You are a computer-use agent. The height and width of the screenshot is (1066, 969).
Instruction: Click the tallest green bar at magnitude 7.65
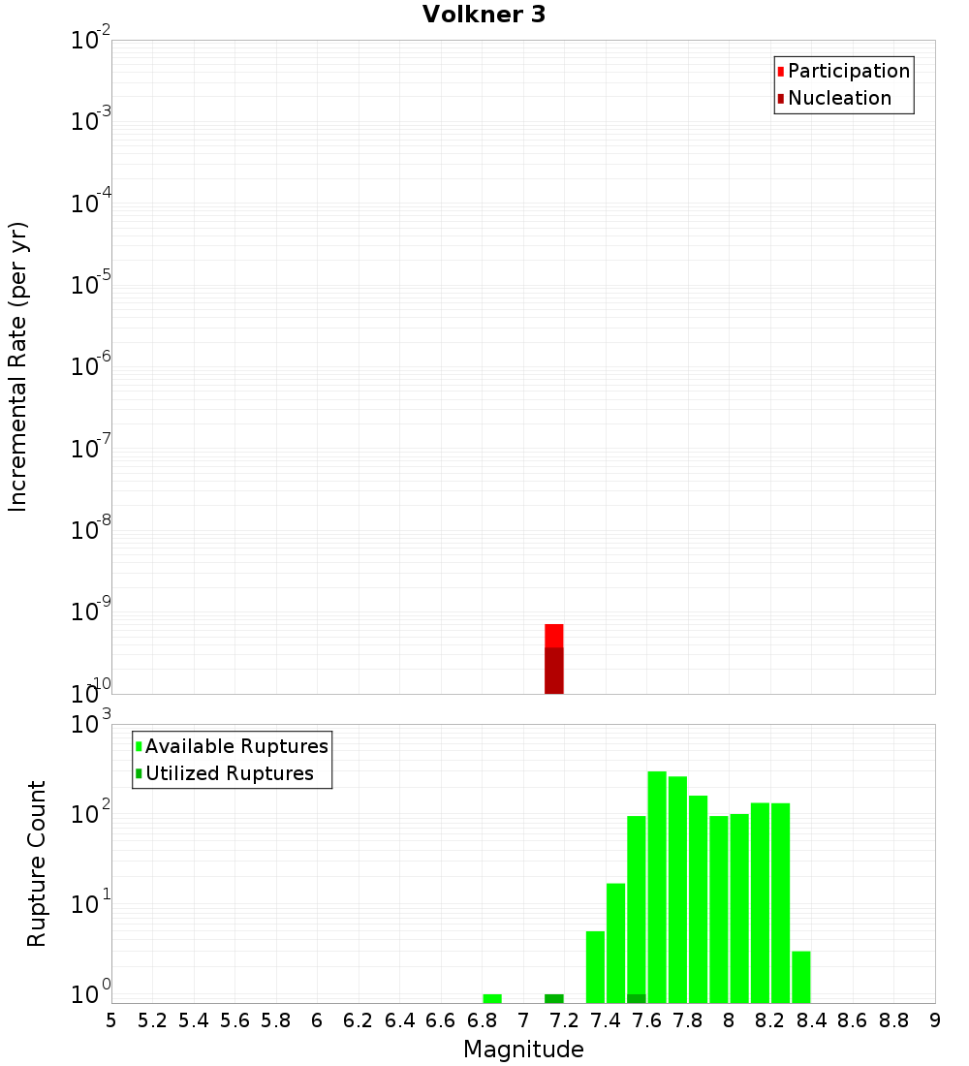657,887
